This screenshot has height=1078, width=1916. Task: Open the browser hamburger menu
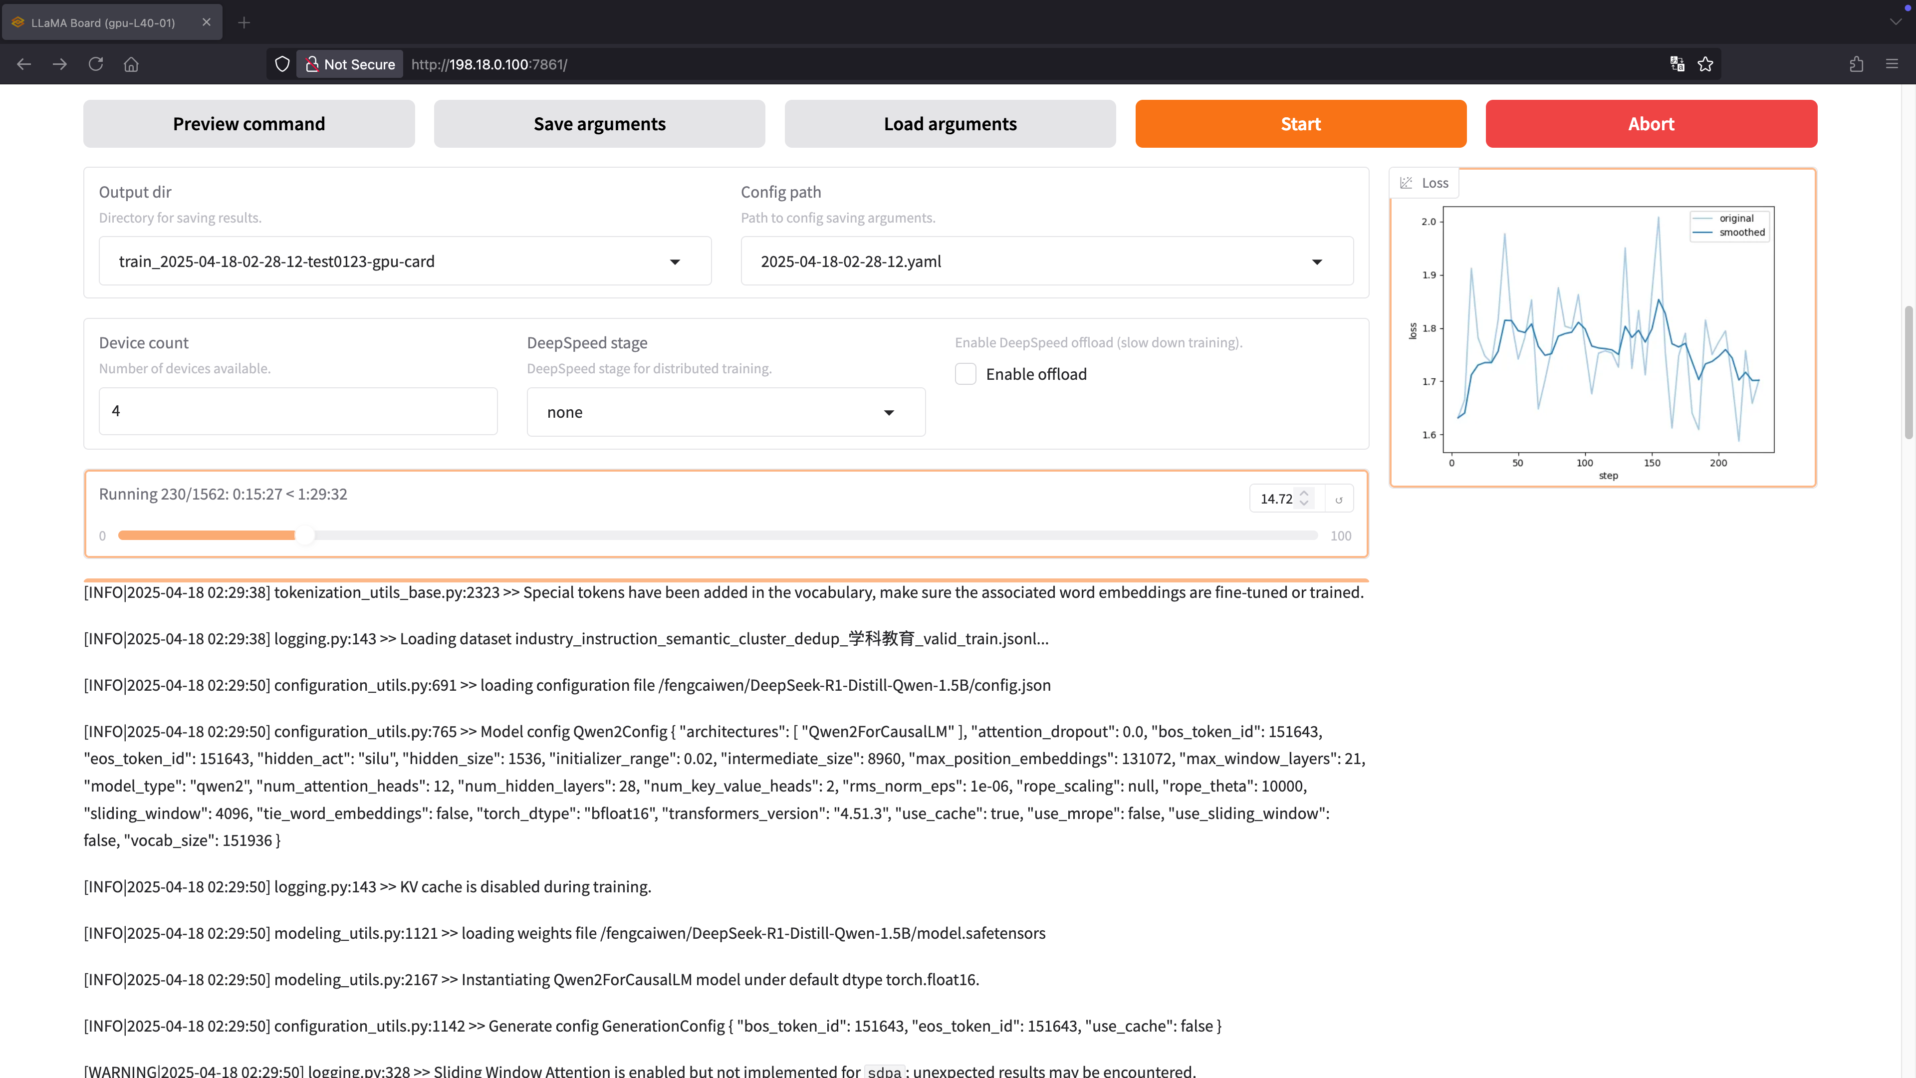1892,64
